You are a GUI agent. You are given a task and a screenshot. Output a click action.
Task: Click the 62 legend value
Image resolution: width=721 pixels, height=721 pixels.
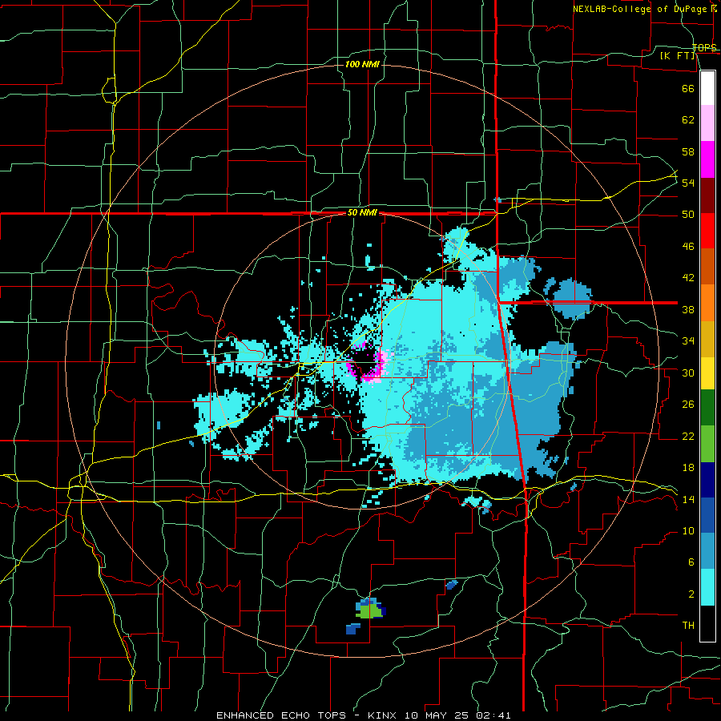[x=688, y=120]
